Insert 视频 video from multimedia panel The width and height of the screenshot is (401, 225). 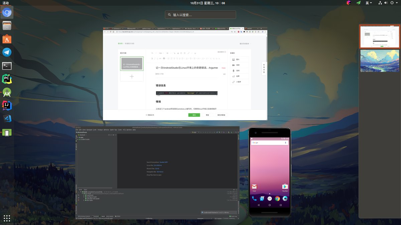239,65
